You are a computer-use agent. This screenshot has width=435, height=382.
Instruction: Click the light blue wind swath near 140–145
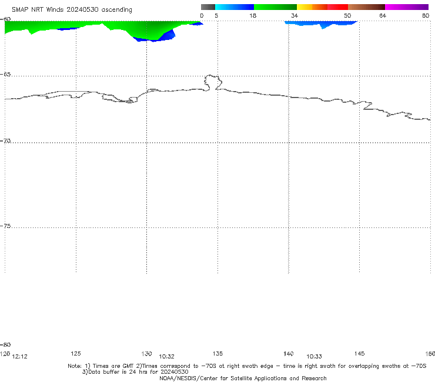click(322, 24)
